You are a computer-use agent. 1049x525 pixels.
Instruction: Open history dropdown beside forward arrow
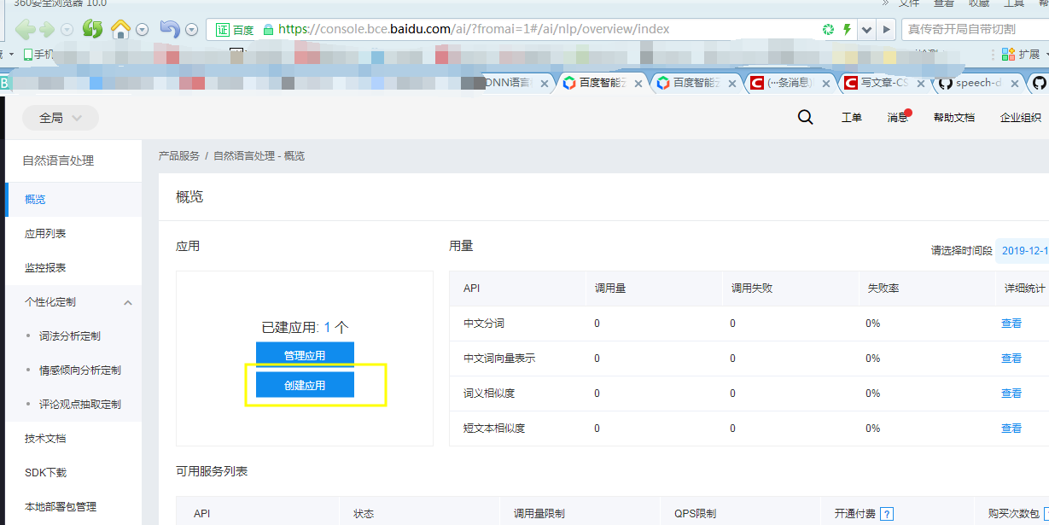(67, 30)
